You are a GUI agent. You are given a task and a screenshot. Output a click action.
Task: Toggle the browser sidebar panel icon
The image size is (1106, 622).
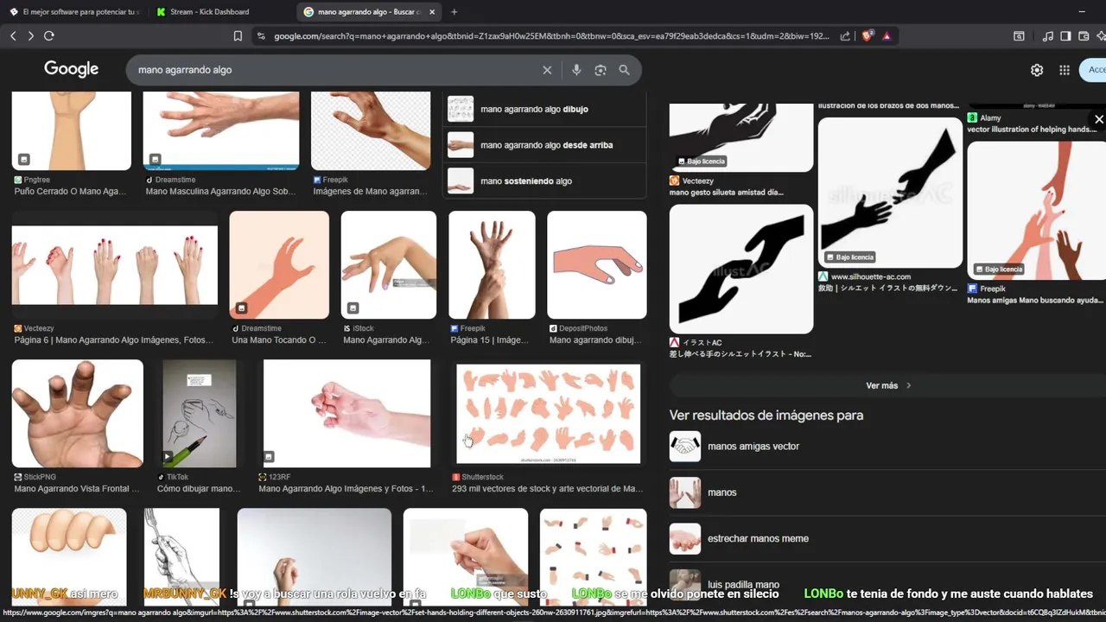tap(1065, 36)
